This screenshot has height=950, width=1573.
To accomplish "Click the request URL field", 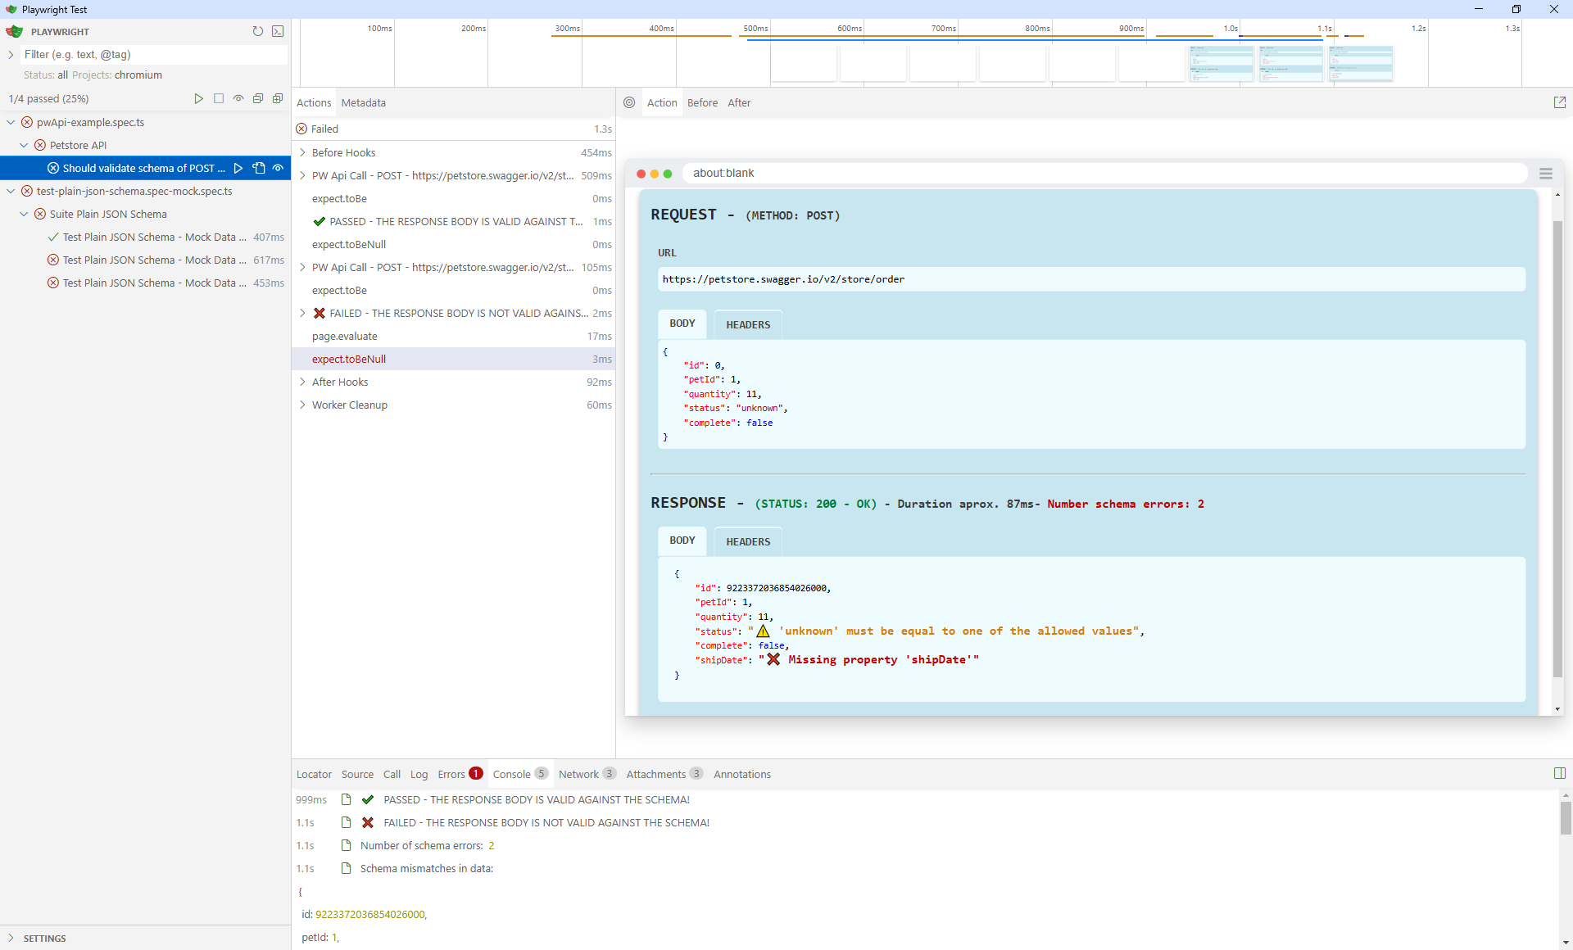I will coord(1091,279).
